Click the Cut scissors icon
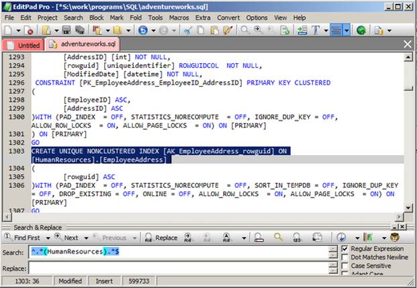 coord(188,30)
